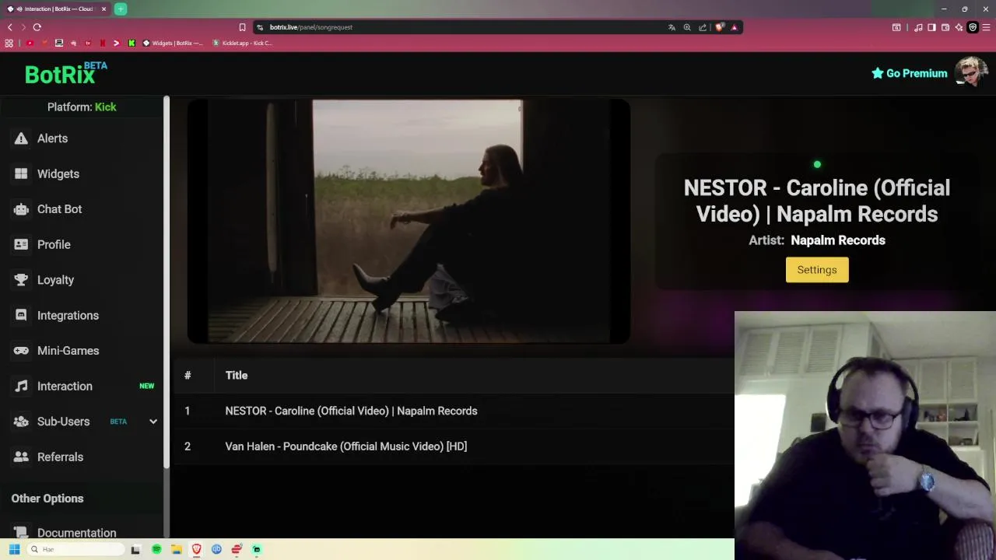Viewport: 996px width, 560px height.
Task: Click the BotRix BETA logo
Action: pyautogui.click(x=66, y=73)
